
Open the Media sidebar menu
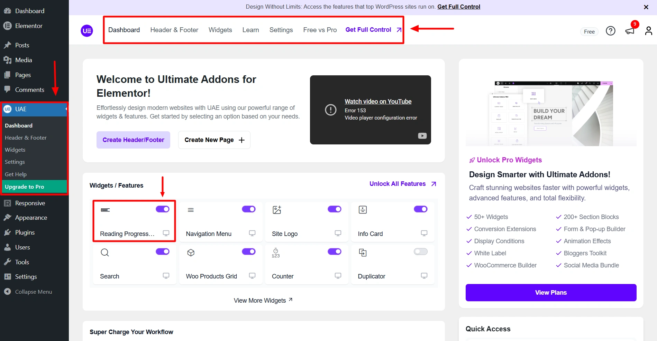(34, 60)
